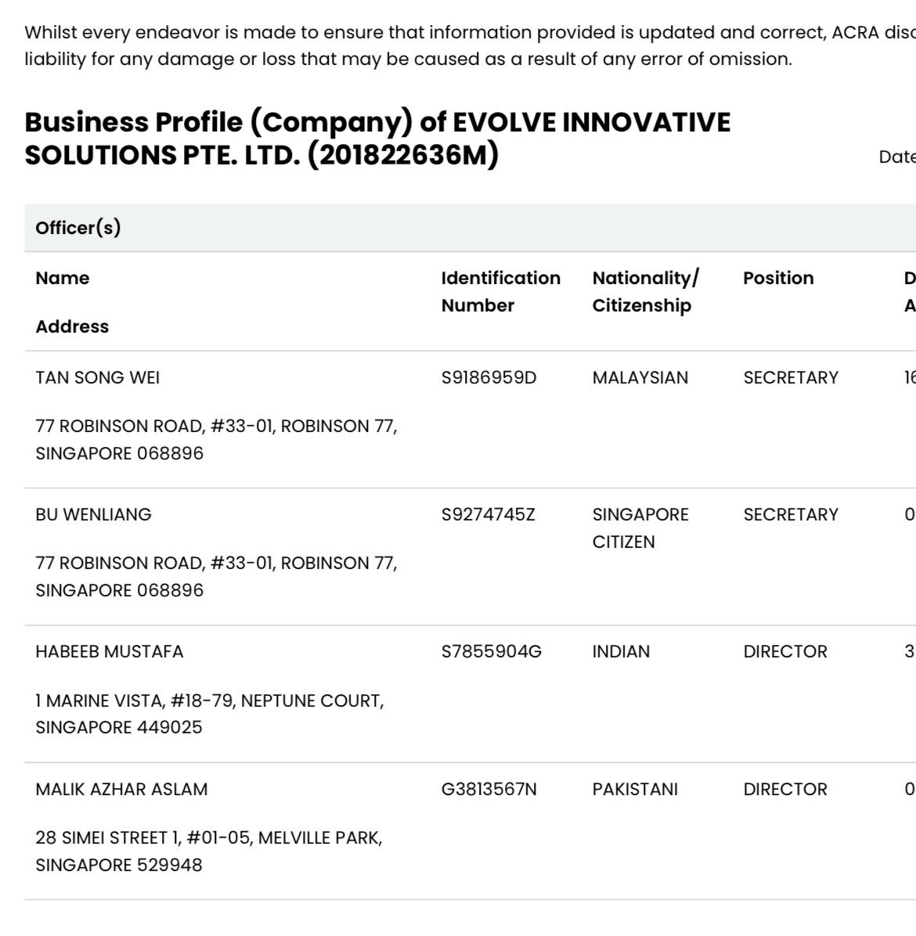Image resolution: width=916 pixels, height=936 pixels.
Task: Select HABEEB MUSTAFA in officers table
Action: tap(110, 651)
